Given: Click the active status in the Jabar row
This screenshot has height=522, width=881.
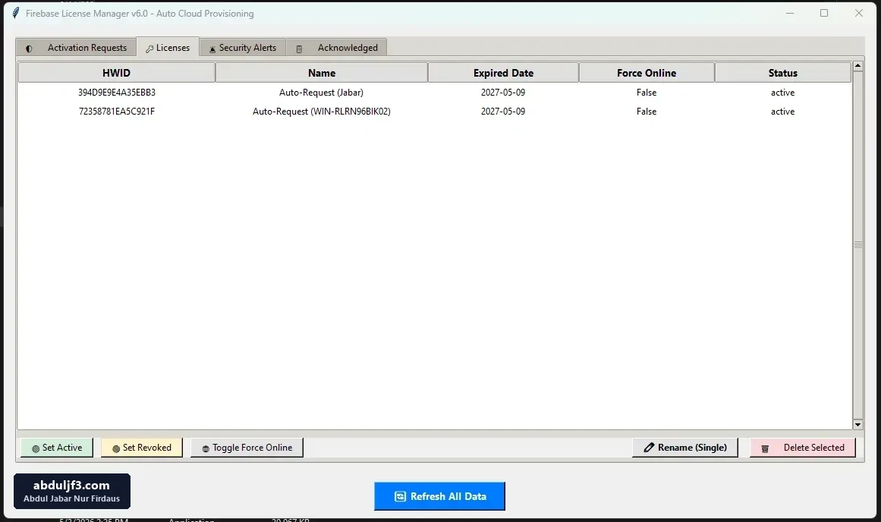Looking at the screenshot, I should (x=782, y=93).
